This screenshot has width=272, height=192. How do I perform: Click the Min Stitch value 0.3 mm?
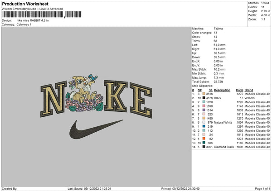[x=219, y=73]
